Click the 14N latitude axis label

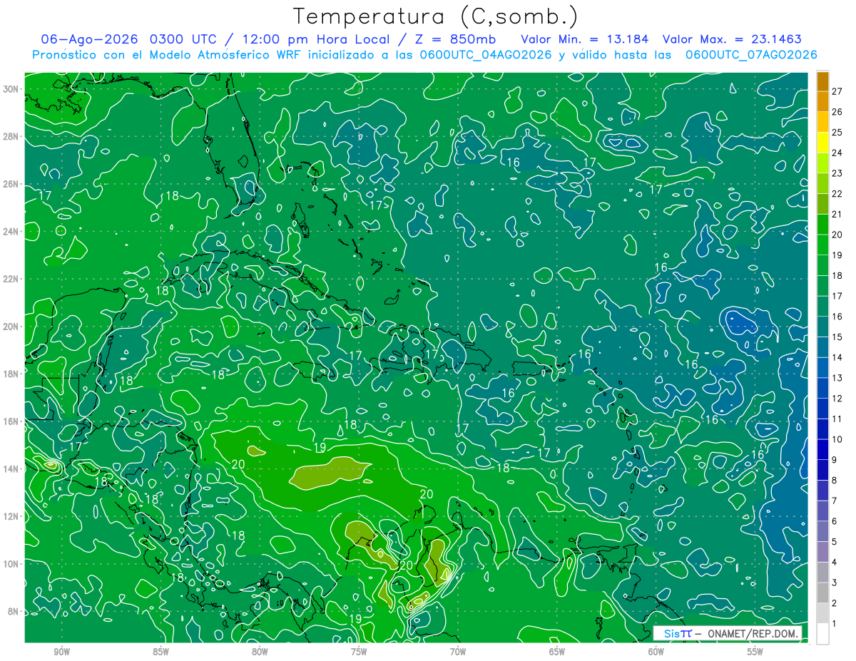(x=12, y=468)
